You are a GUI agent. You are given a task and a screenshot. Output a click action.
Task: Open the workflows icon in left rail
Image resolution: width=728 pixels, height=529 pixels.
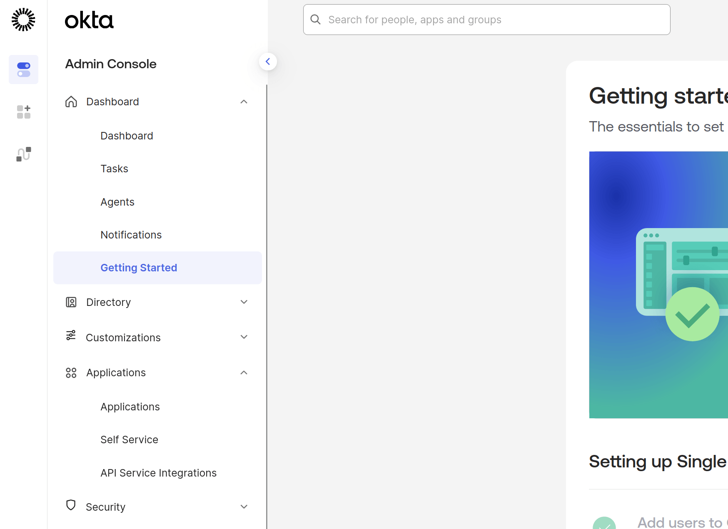click(23, 154)
